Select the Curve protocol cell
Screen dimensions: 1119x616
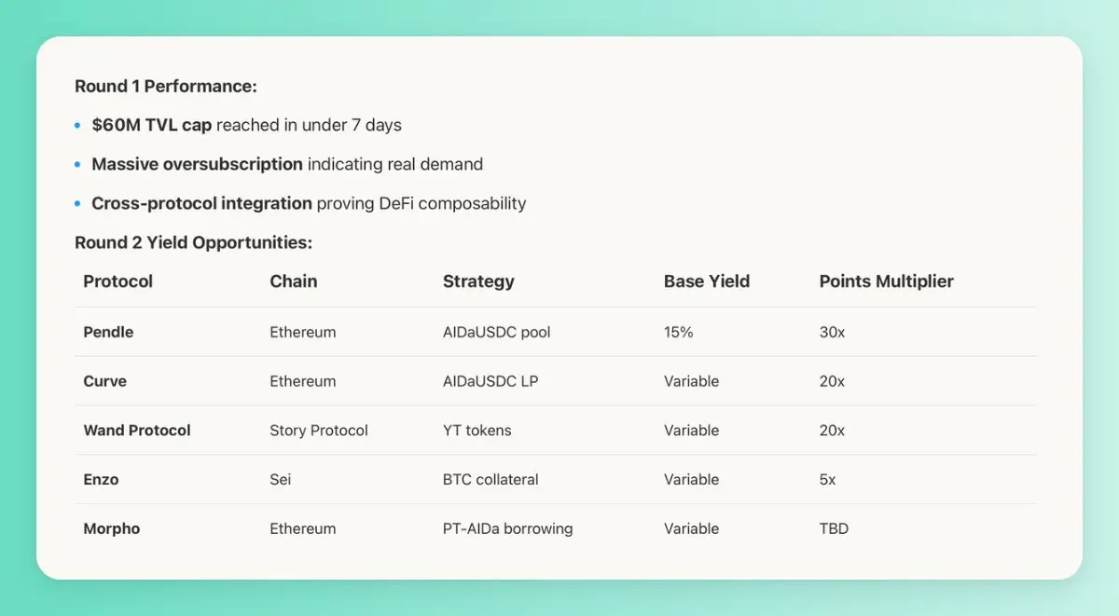[104, 381]
